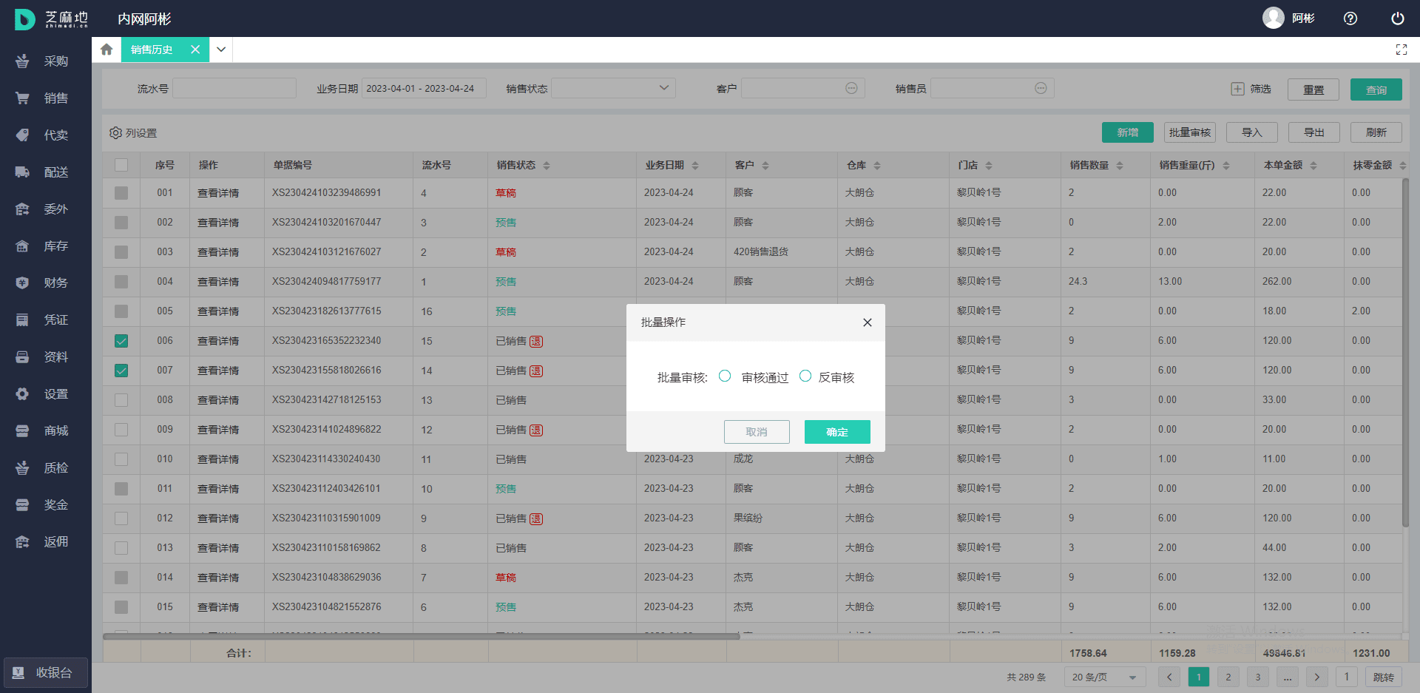This screenshot has height=693, width=1420.
Task: Close the 销售历史 tab
Action: (x=195, y=50)
